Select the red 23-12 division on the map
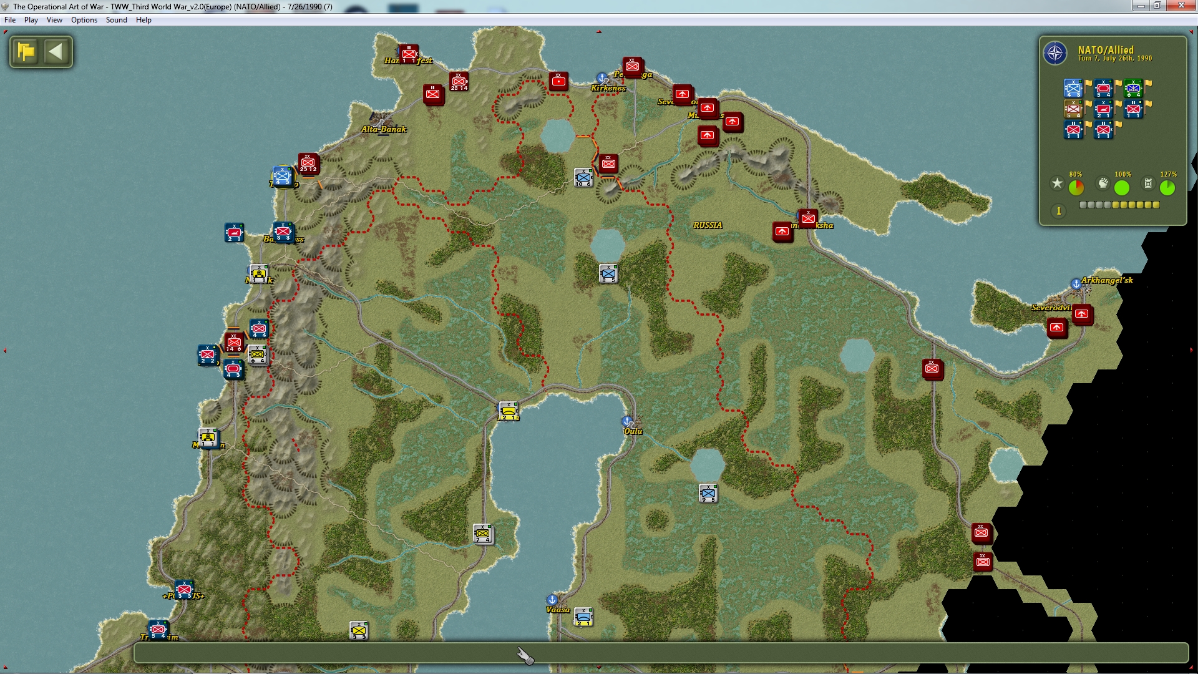 coord(308,163)
